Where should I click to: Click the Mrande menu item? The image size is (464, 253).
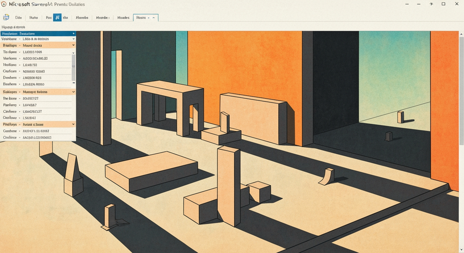(x=103, y=18)
